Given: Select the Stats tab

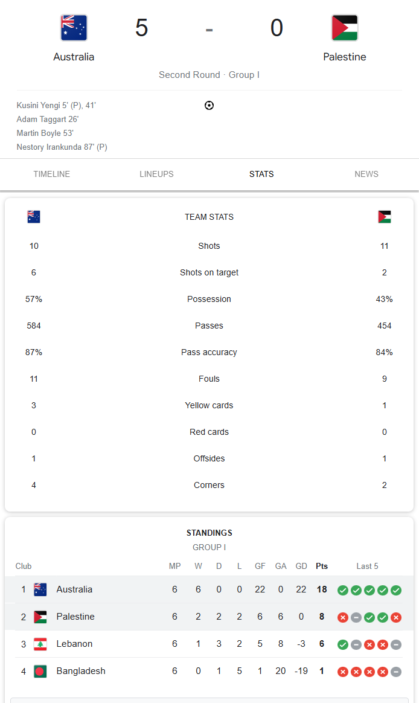Looking at the screenshot, I should coord(261,174).
